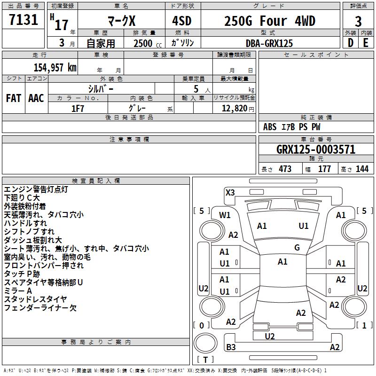Screen dimensions: 376x376
Task: Click lot number 7131
Action: coord(23,19)
